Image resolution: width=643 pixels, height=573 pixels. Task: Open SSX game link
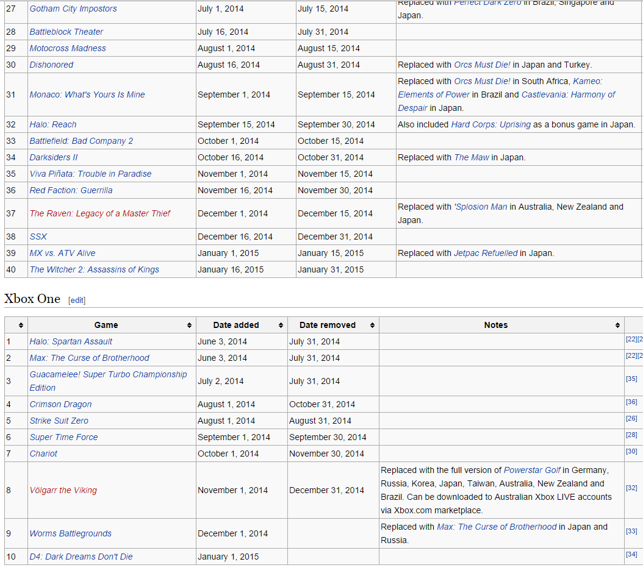pyautogui.click(x=38, y=237)
